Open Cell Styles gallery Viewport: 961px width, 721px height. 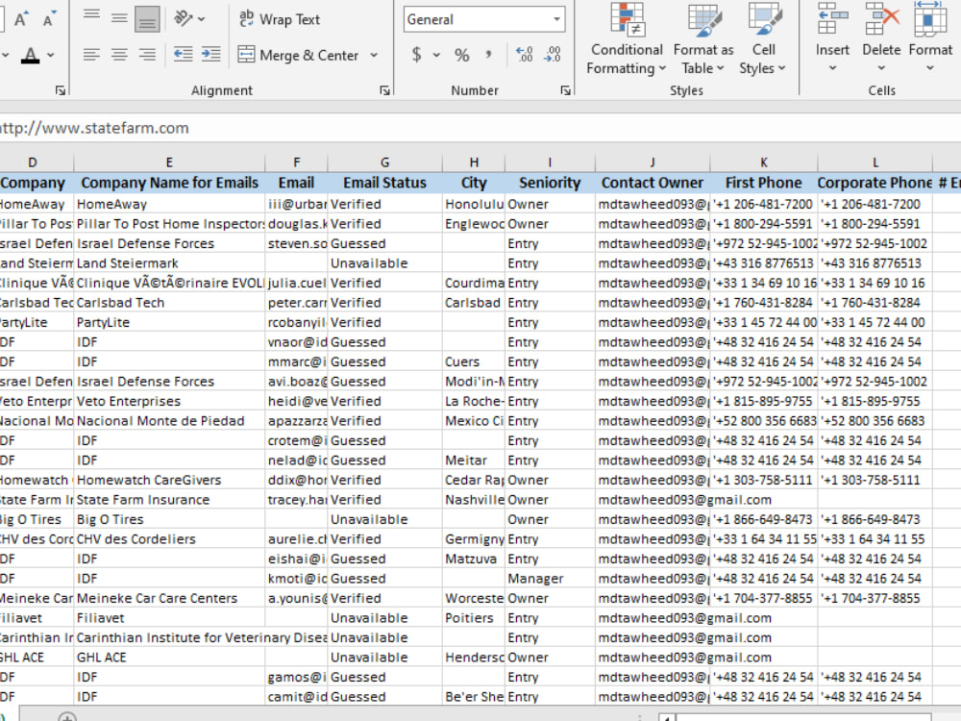pos(763,39)
